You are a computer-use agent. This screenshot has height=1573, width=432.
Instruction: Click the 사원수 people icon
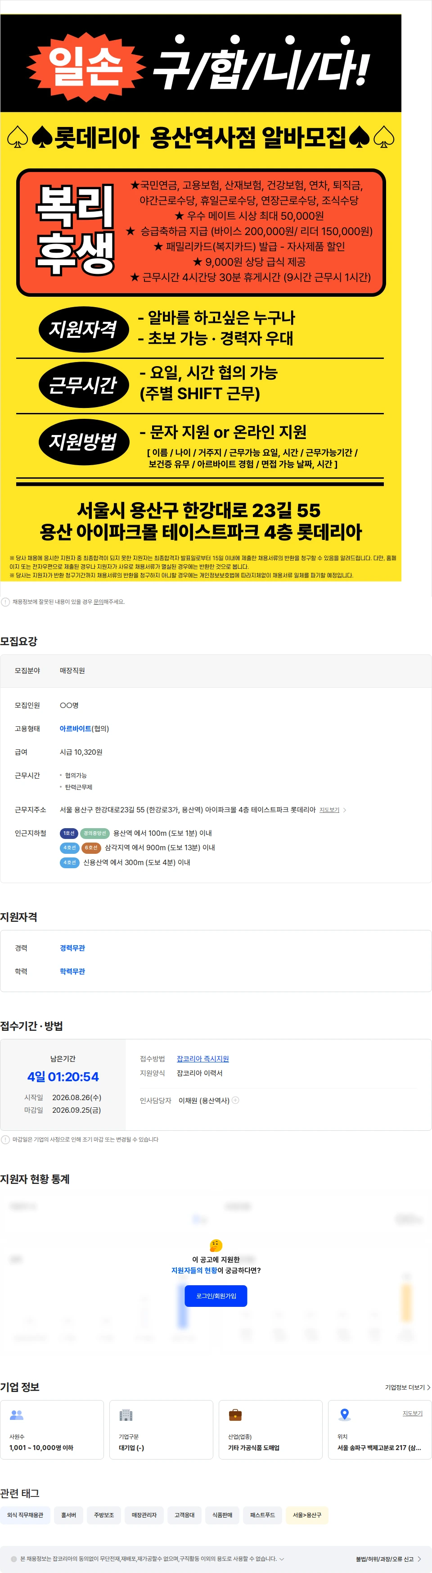(17, 1414)
